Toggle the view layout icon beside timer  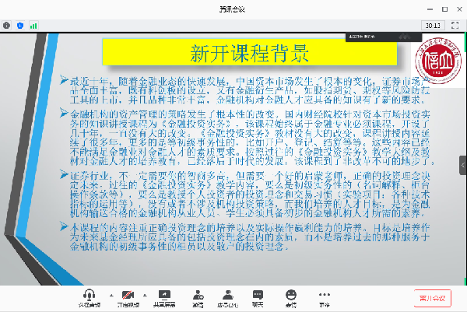tap(455, 25)
